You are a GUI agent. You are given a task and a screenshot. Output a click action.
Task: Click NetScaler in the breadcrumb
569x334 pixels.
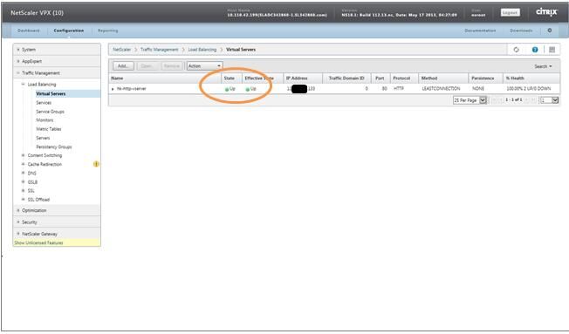click(121, 50)
